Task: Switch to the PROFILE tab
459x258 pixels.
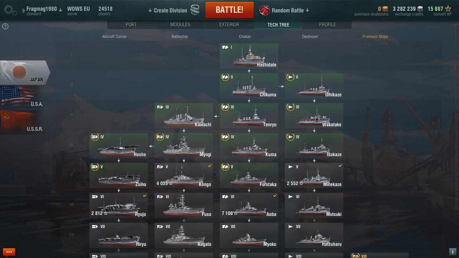Action: (x=327, y=24)
